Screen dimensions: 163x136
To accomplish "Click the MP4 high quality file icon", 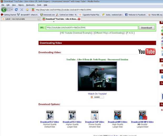I will point(118,115).
